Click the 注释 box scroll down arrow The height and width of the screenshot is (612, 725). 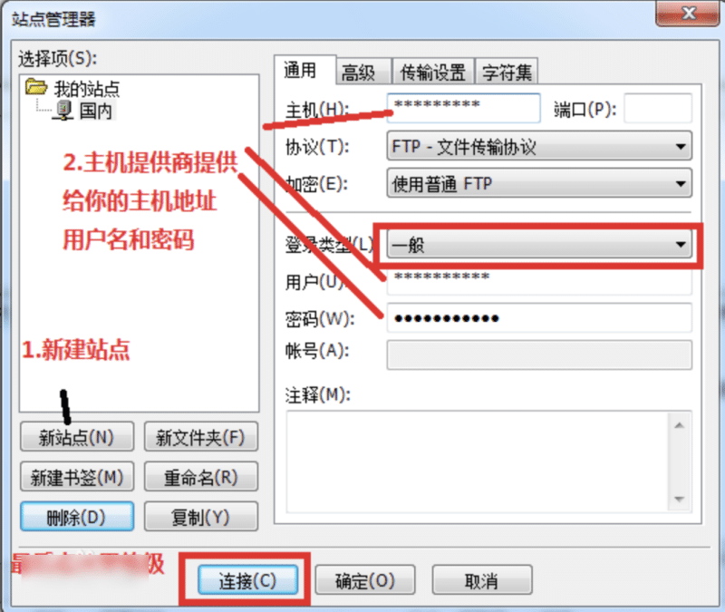(679, 500)
